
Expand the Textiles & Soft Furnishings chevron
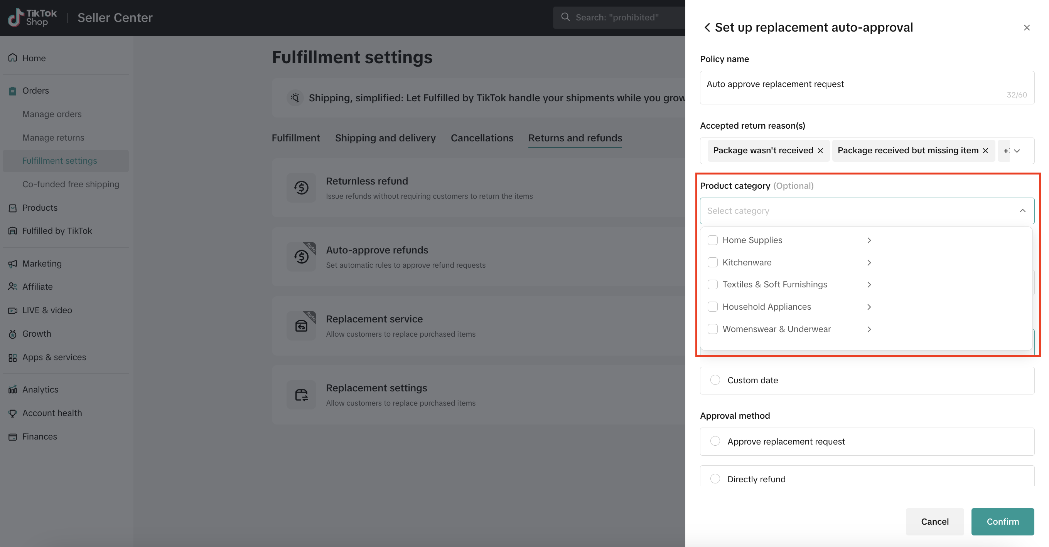tap(869, 285)
